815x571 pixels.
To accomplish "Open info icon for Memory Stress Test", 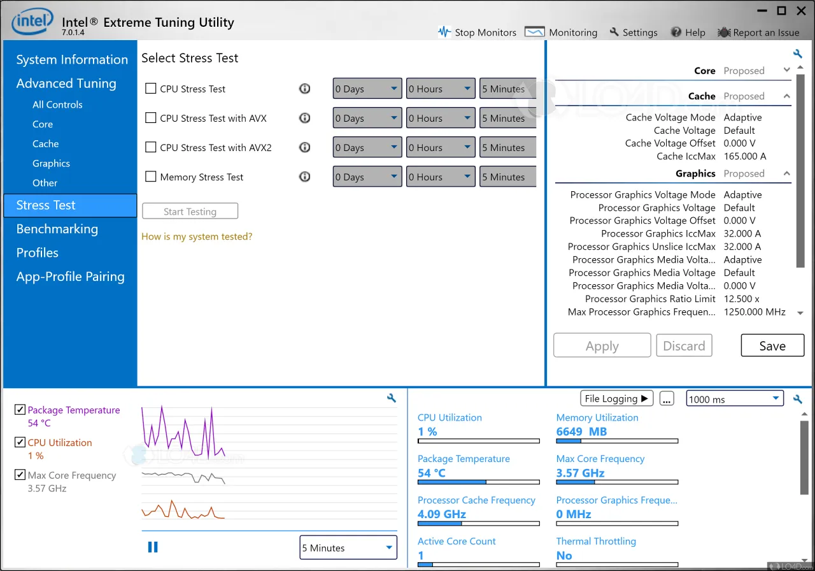I will pyautogui.click(x=305, y=177).
